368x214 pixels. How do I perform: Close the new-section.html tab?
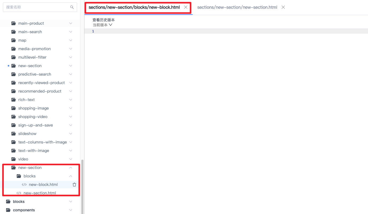coord(283,7)
